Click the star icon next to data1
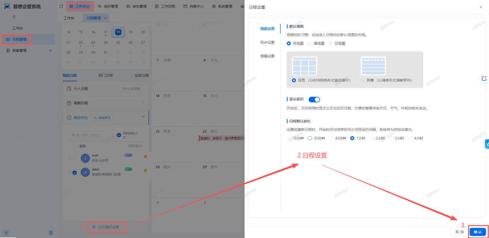Viewport: 489px width, 238px height. pos(145,170)
